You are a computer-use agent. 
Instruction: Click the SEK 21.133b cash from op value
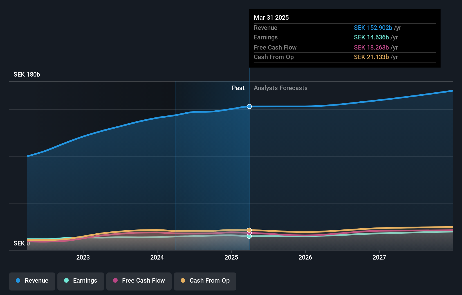click(371, 57)
